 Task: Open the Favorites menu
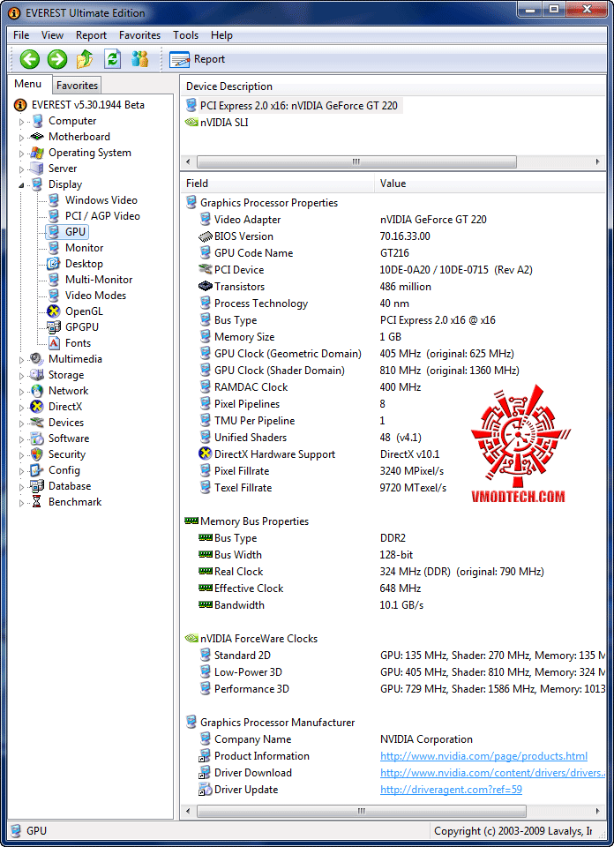140,35
